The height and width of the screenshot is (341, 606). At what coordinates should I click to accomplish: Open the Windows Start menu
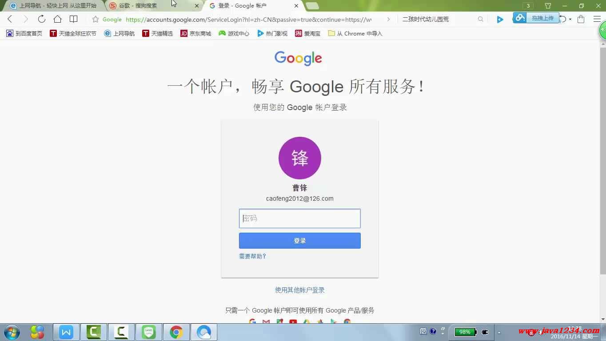coord(12,332)
